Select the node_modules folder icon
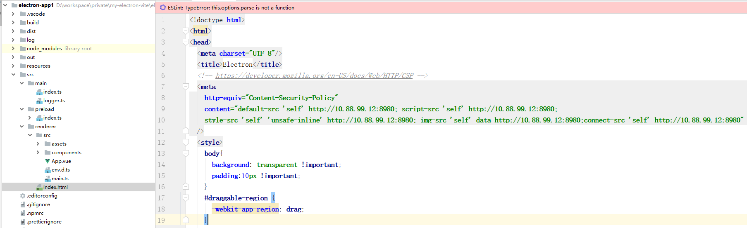 [x=23, y=49]
